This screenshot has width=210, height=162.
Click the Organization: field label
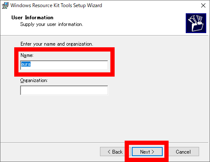click(x=34, y=80)
